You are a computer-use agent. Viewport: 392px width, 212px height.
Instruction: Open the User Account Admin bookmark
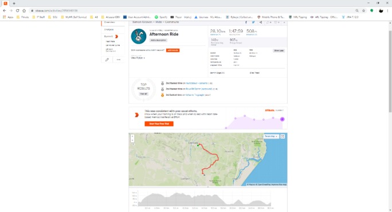click(x=137, y=17)
